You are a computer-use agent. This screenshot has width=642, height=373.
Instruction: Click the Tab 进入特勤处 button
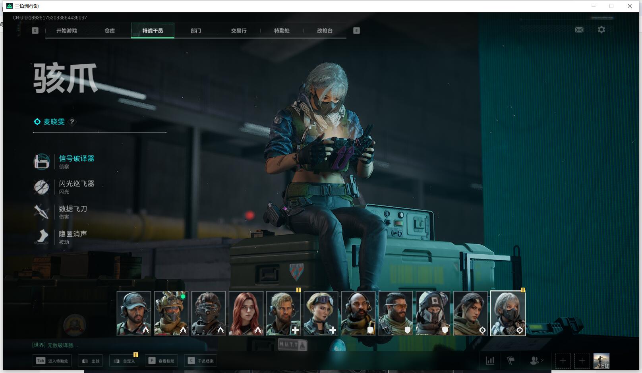(x=52, y=361)
